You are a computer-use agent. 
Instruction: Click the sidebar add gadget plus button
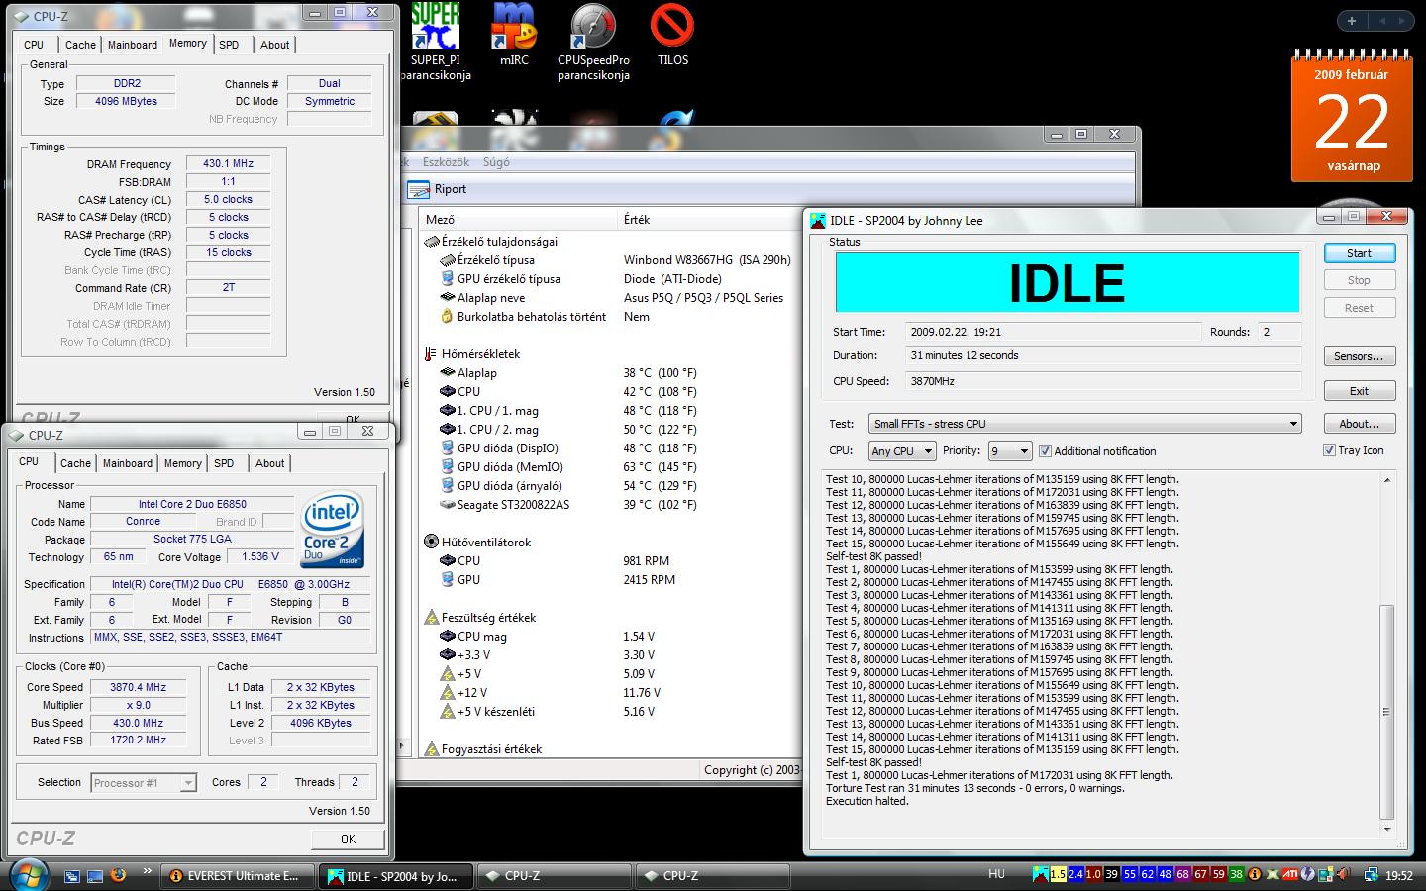coord(1352,21)
